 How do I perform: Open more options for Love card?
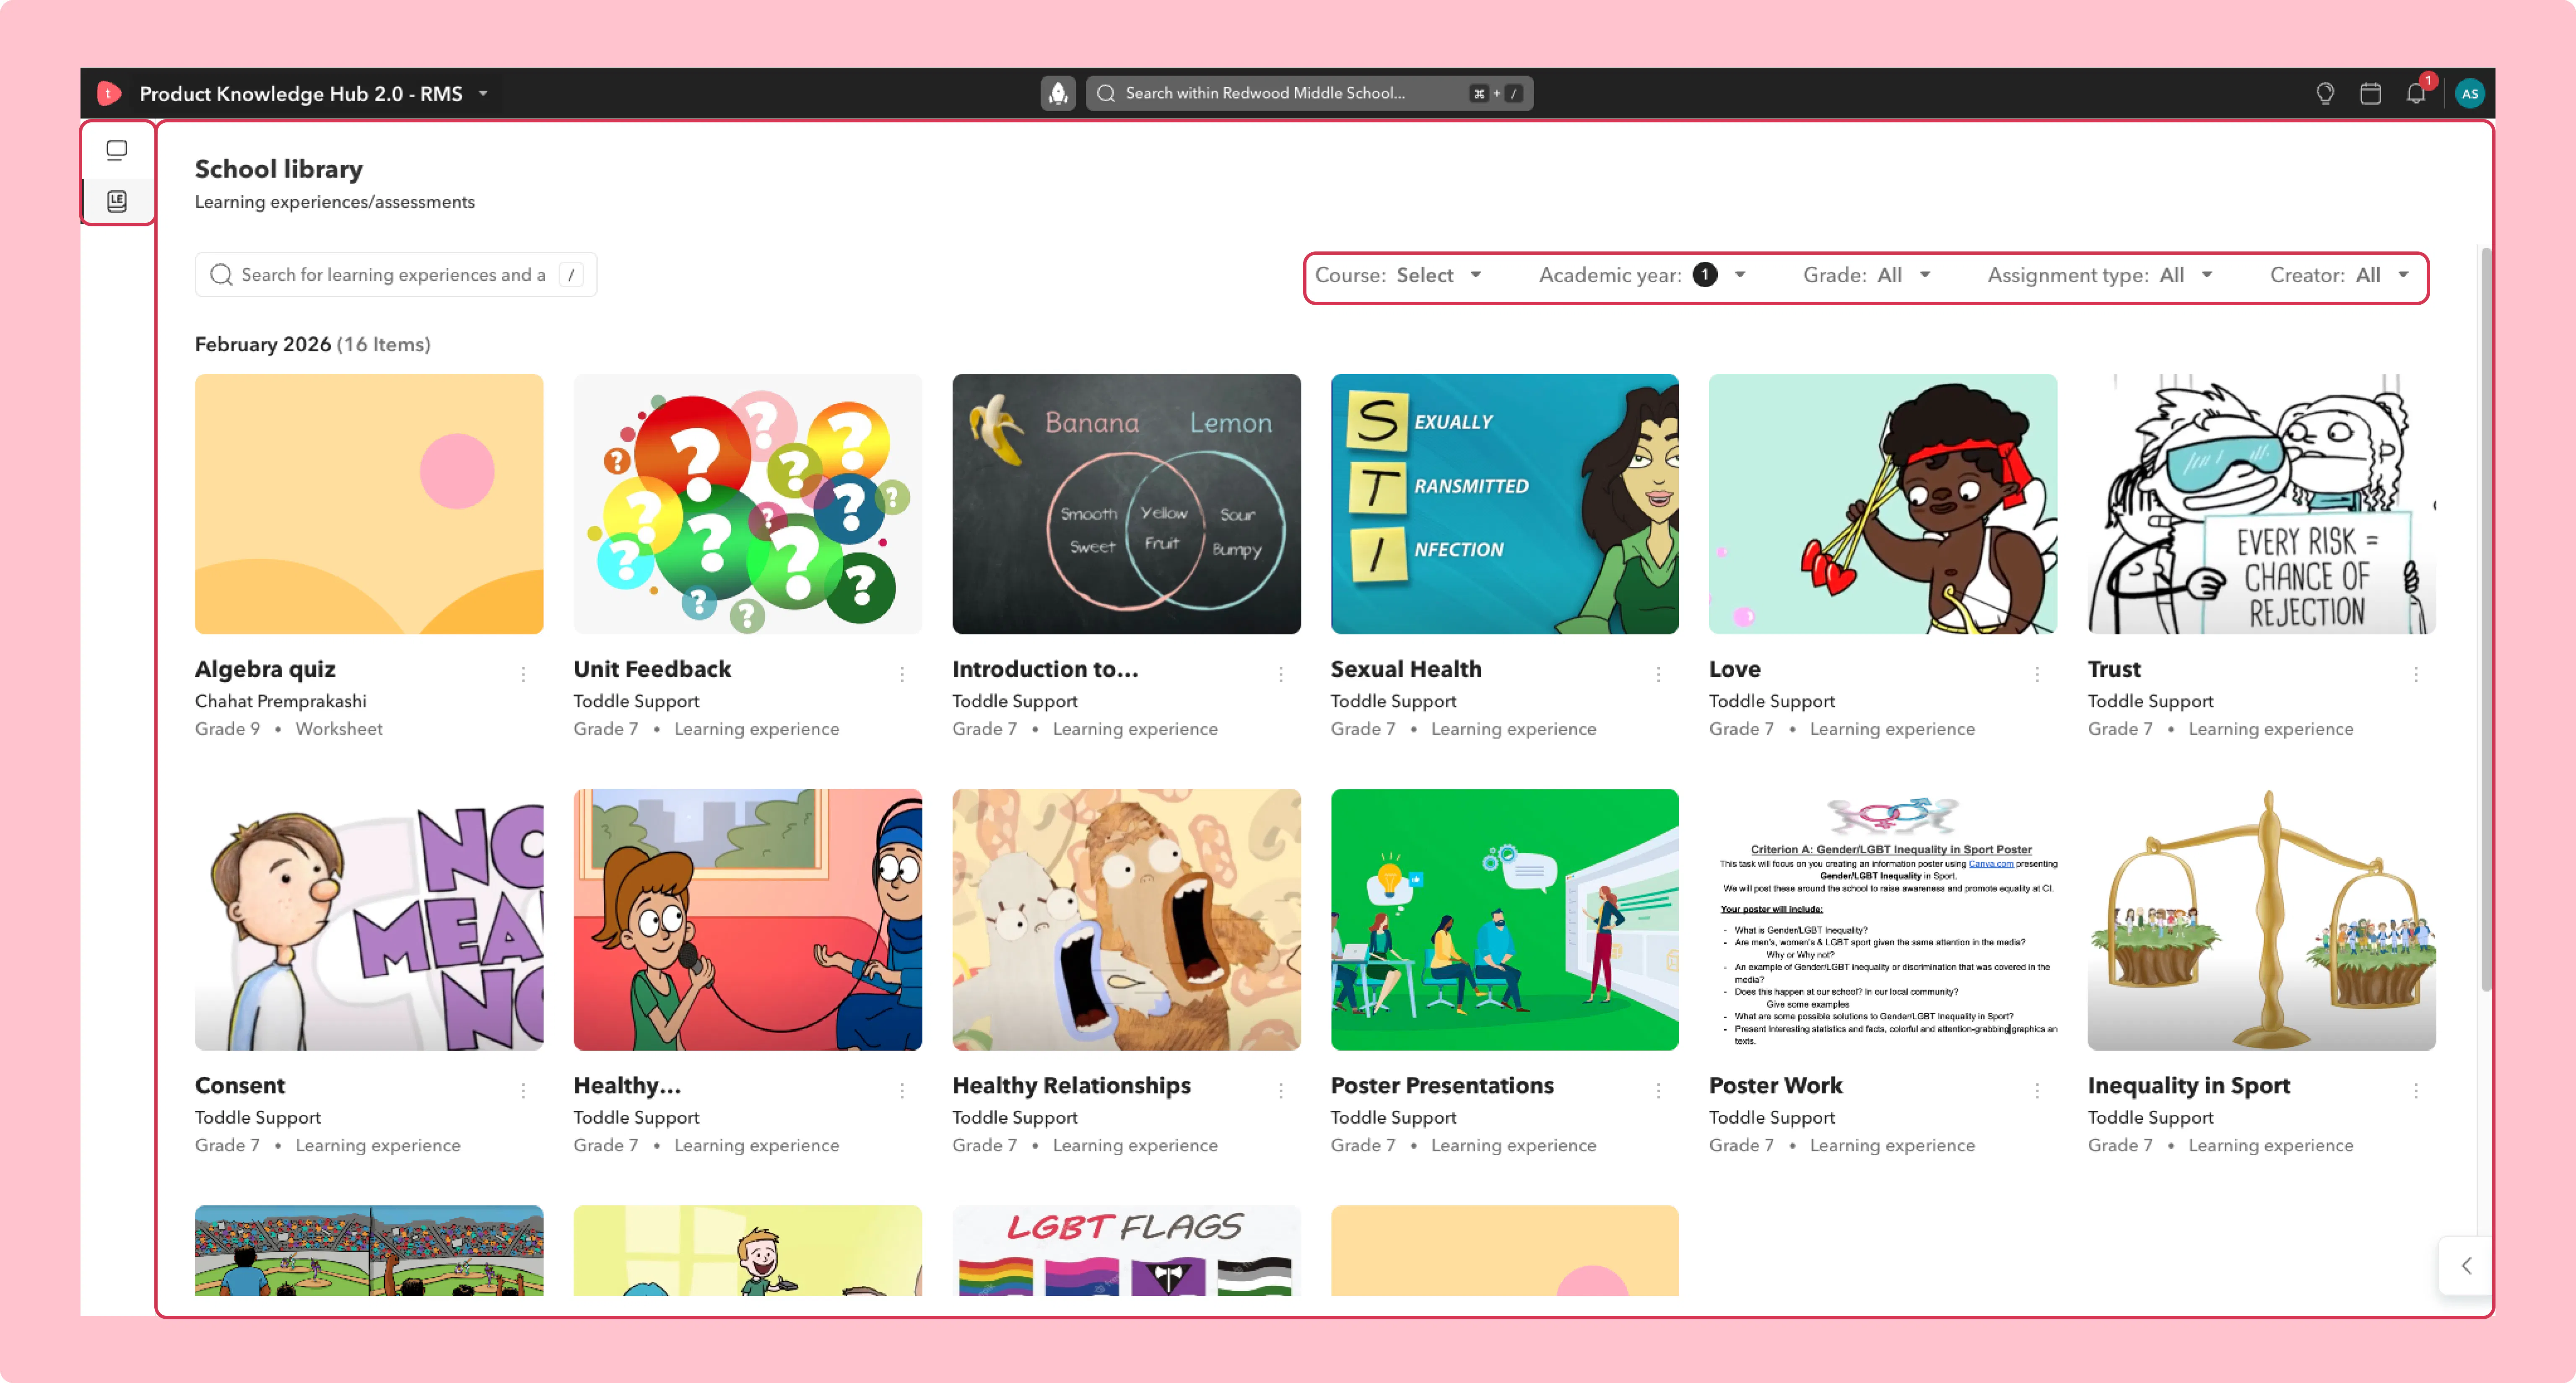click(x=2037, y=674)
